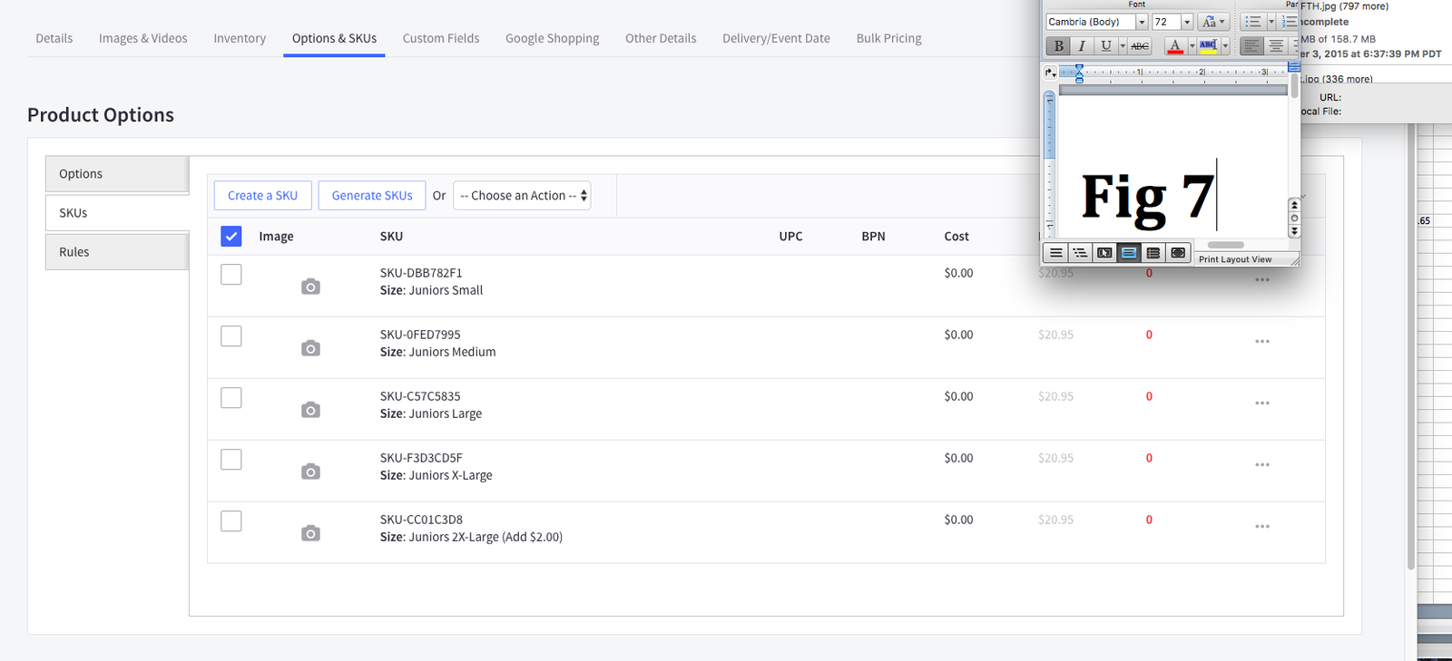Open the bullet style dropdown arrow

coord(1270,22)
